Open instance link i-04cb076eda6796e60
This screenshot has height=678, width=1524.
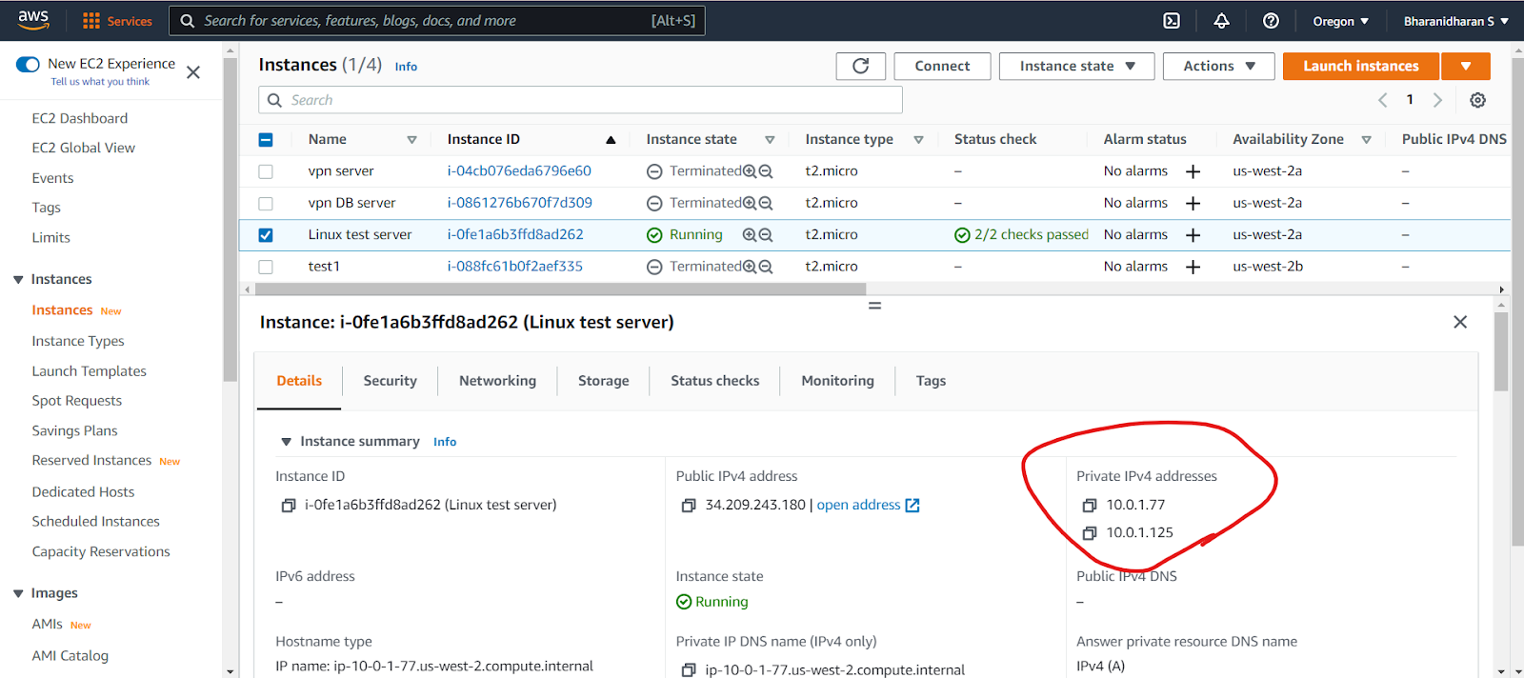click(x=519, y=171)
